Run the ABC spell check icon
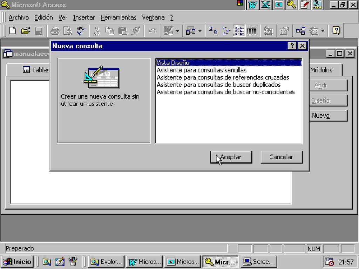Image resolution: width=359 pixels, height=269 pixels. coord(81,31)
